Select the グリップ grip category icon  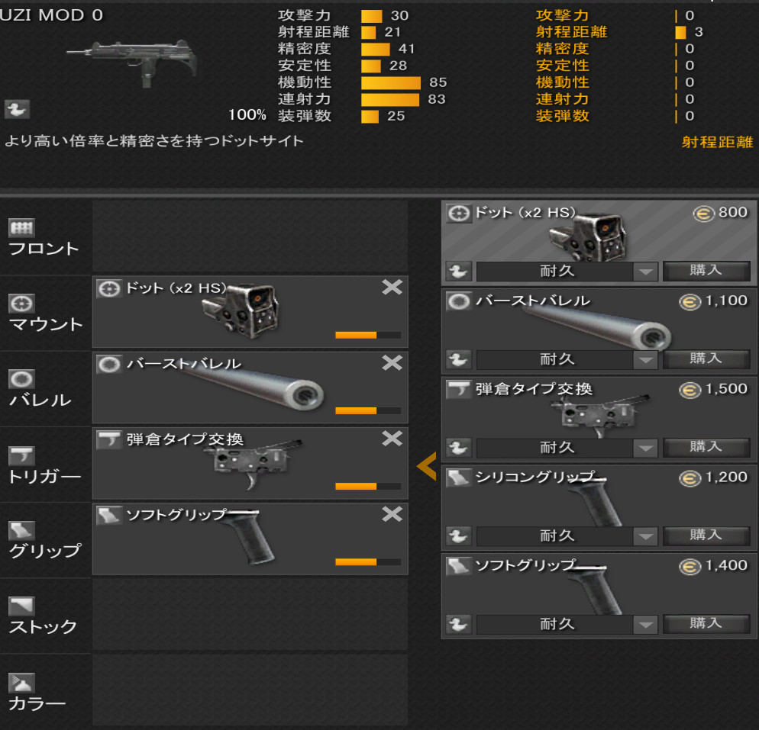(x=21, y=530)
